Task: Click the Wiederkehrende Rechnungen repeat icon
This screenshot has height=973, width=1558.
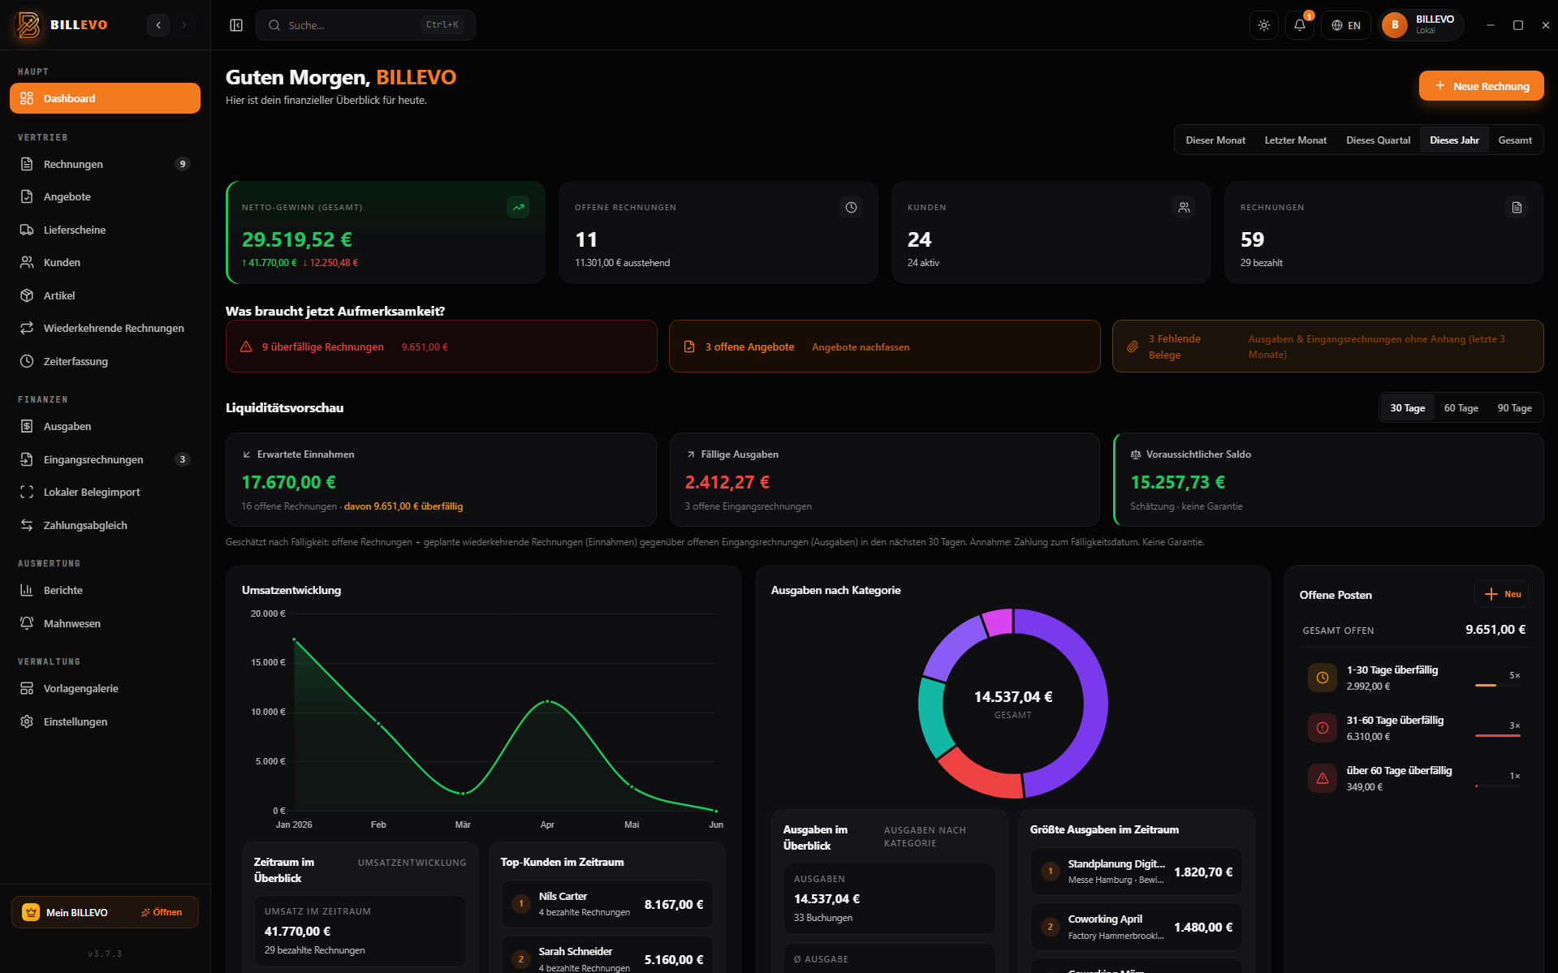Action: click(x=27, y=328)
